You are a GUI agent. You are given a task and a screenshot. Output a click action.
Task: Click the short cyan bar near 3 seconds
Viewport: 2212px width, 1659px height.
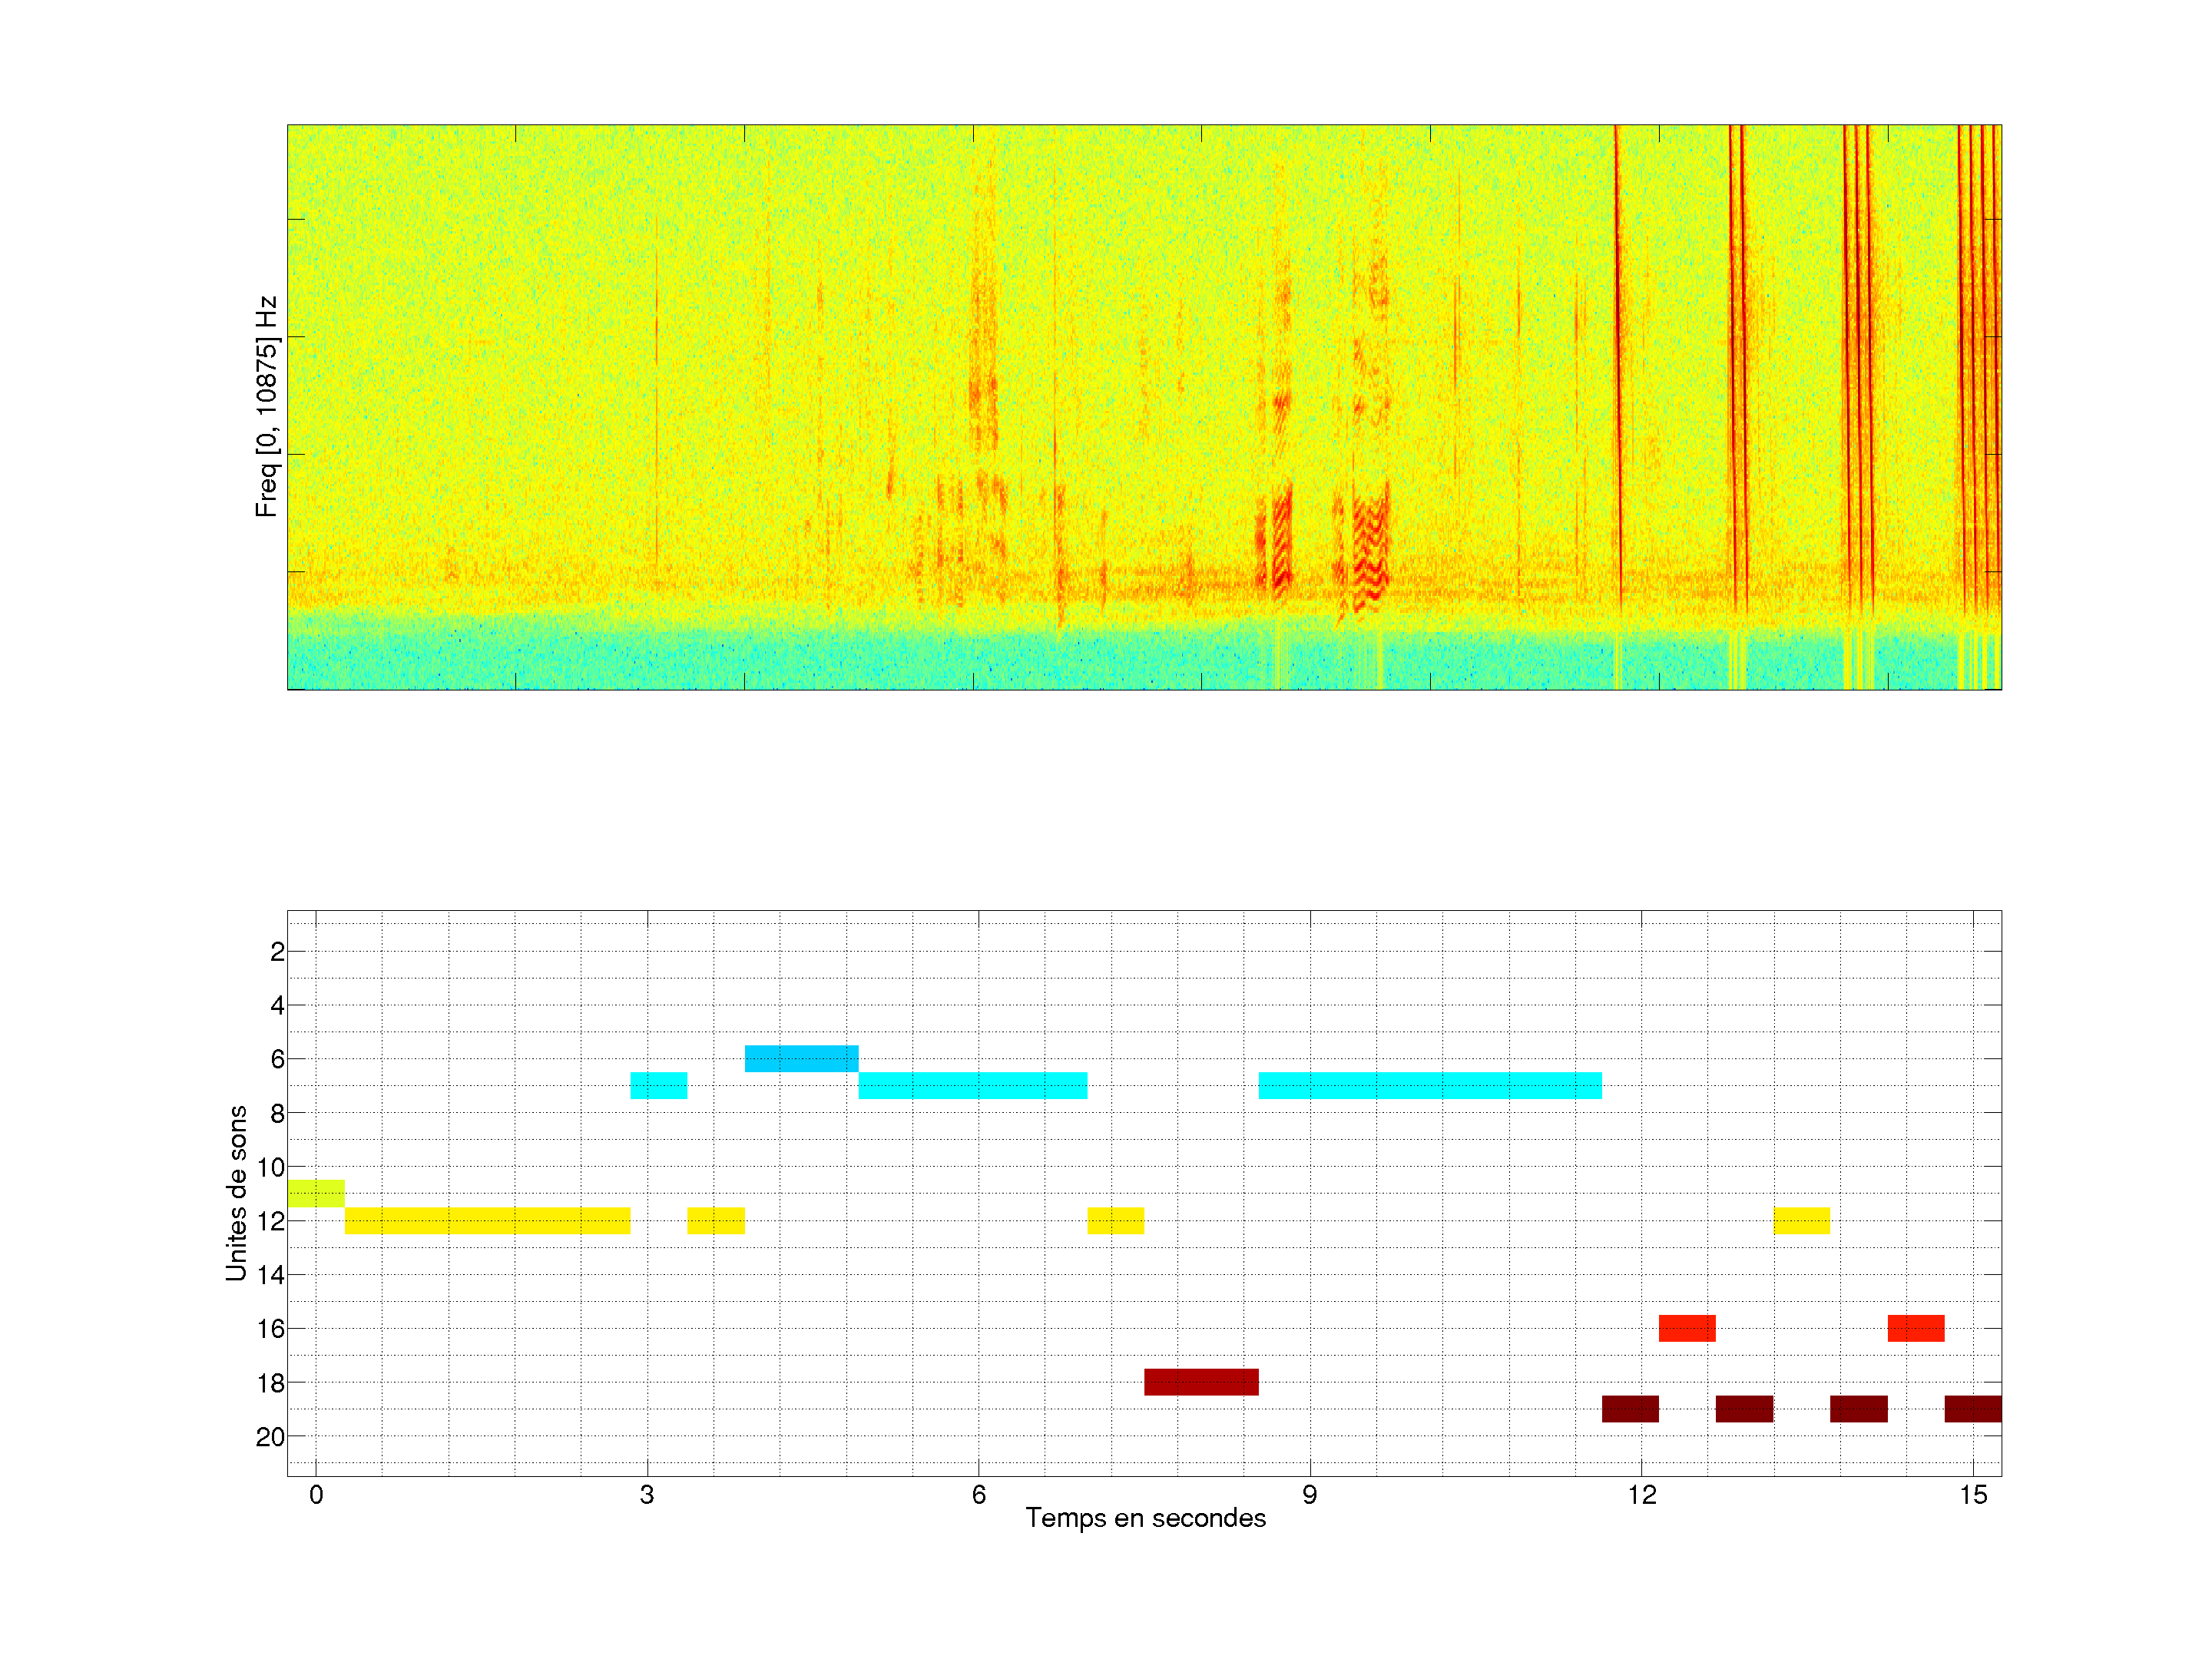[x=658, y=1085]
